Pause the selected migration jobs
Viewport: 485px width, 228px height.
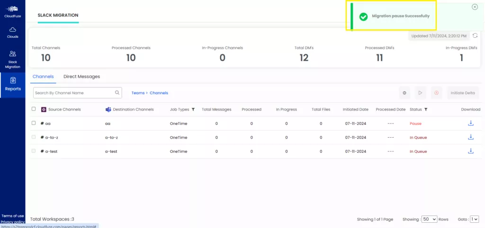coord(404,93)
